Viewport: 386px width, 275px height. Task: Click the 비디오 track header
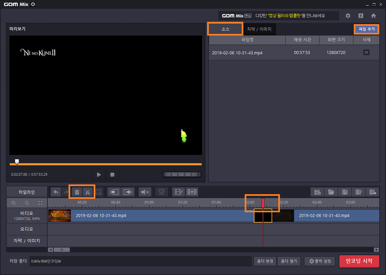pyautogui.click(x=27, y=215)
